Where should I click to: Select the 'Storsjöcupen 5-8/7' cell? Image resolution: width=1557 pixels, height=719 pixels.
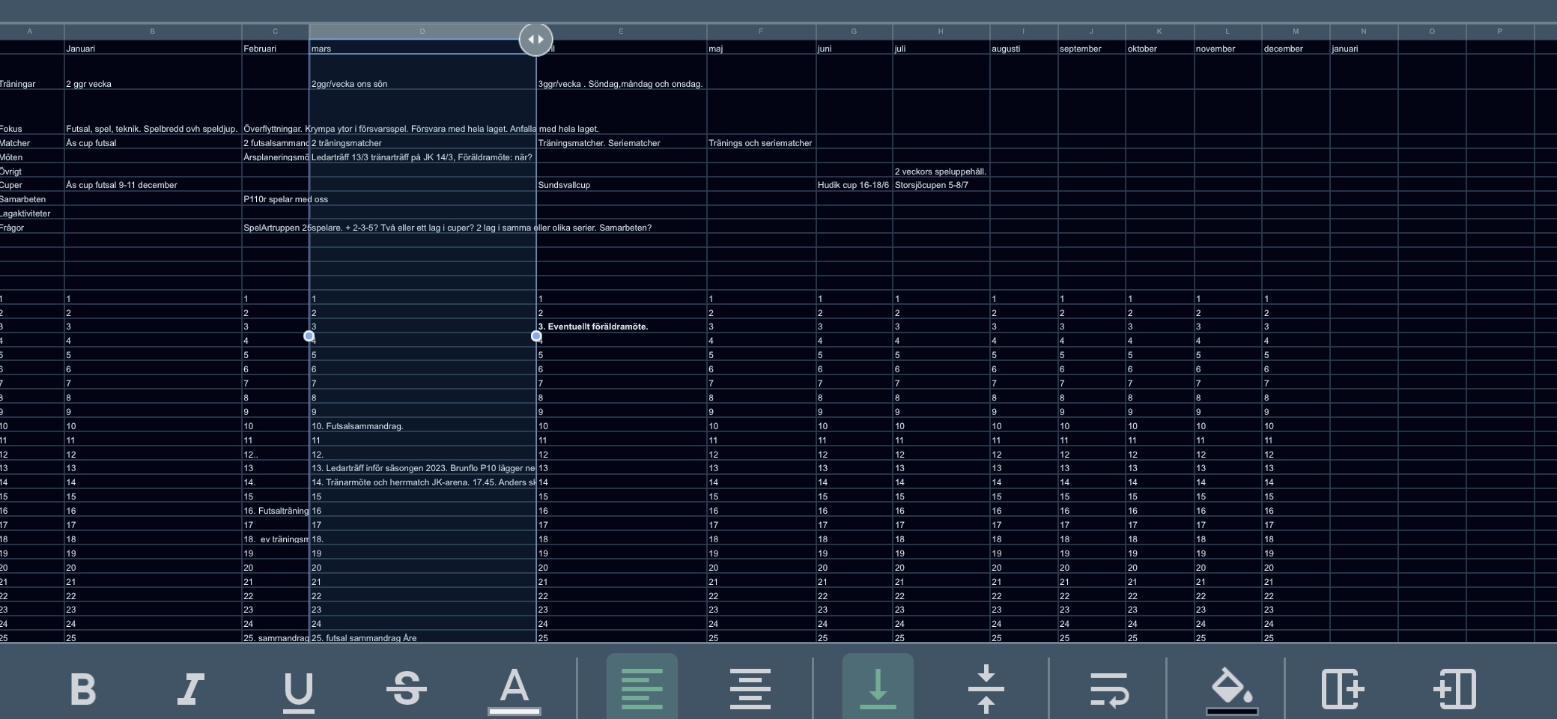click(940, 185)
